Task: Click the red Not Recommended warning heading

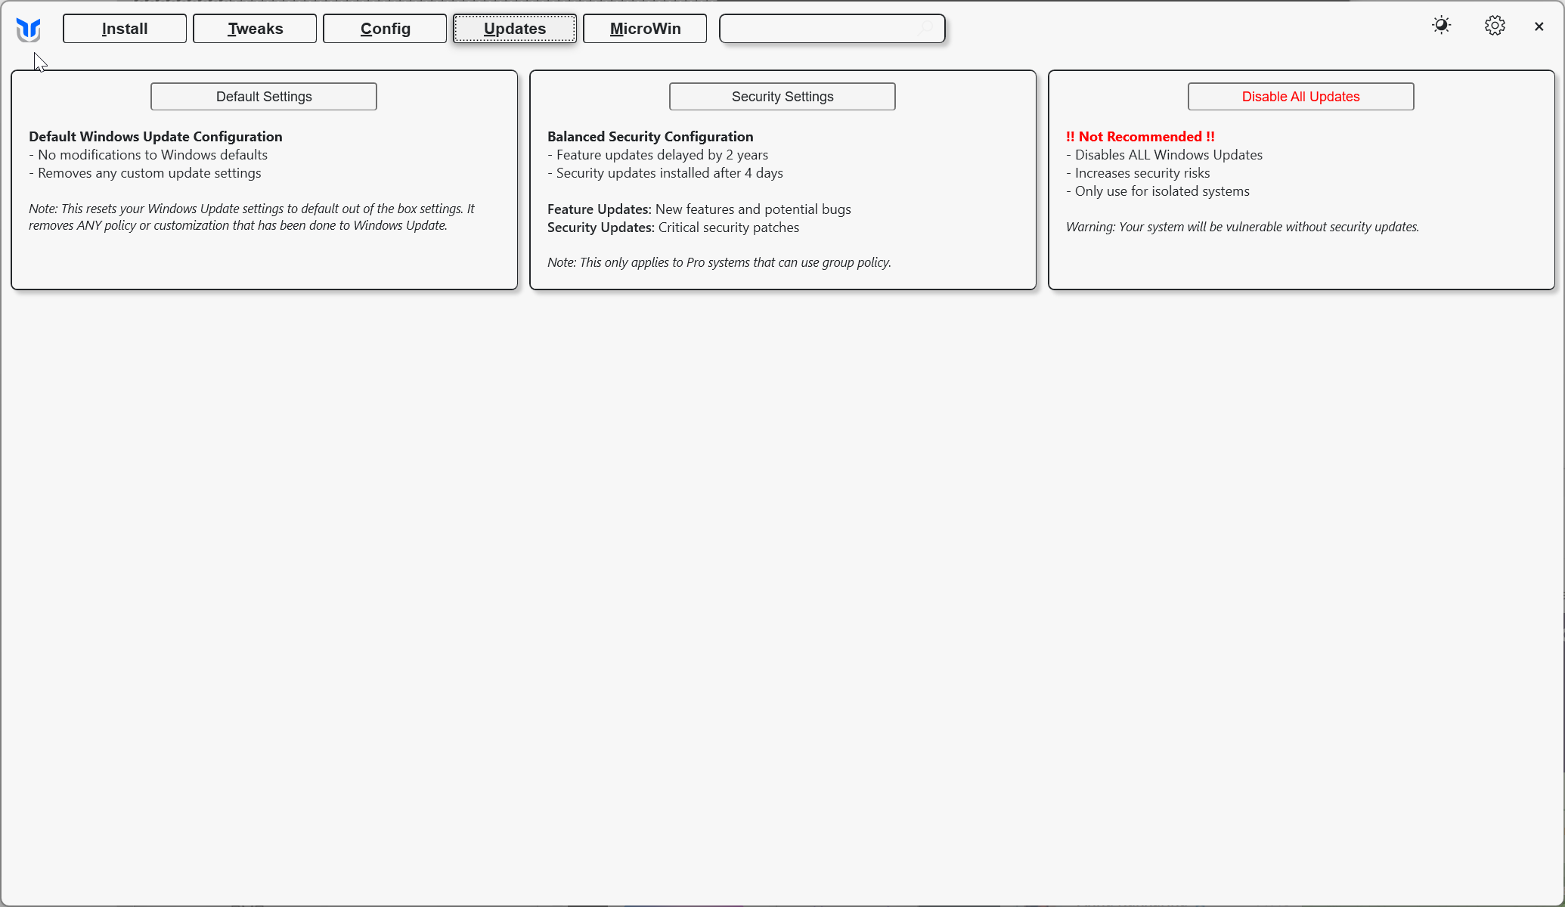Action: [1139, 137]
